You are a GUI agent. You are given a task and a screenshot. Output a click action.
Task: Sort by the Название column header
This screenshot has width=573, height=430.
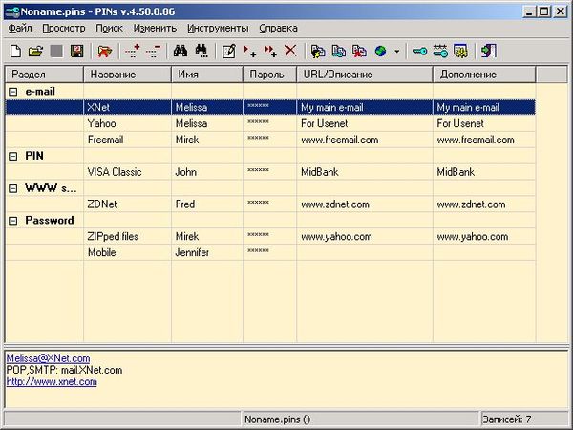point(128,75)
